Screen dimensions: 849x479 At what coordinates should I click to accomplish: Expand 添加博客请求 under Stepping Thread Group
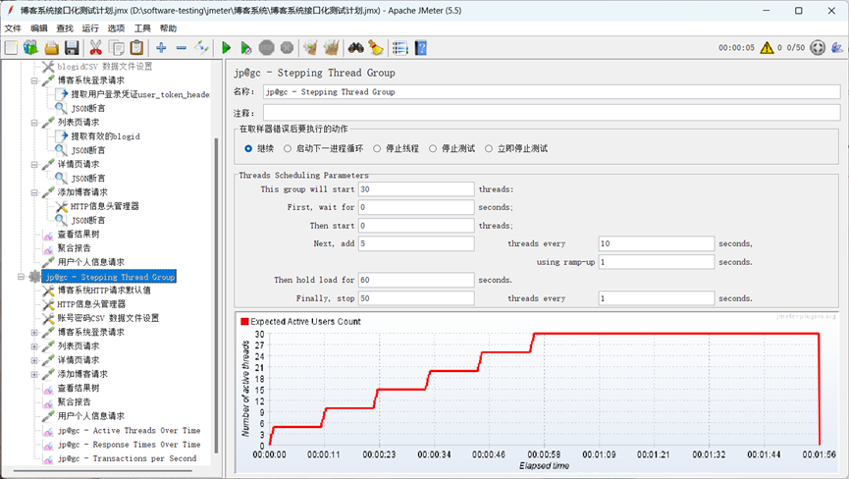click(34, 375)
